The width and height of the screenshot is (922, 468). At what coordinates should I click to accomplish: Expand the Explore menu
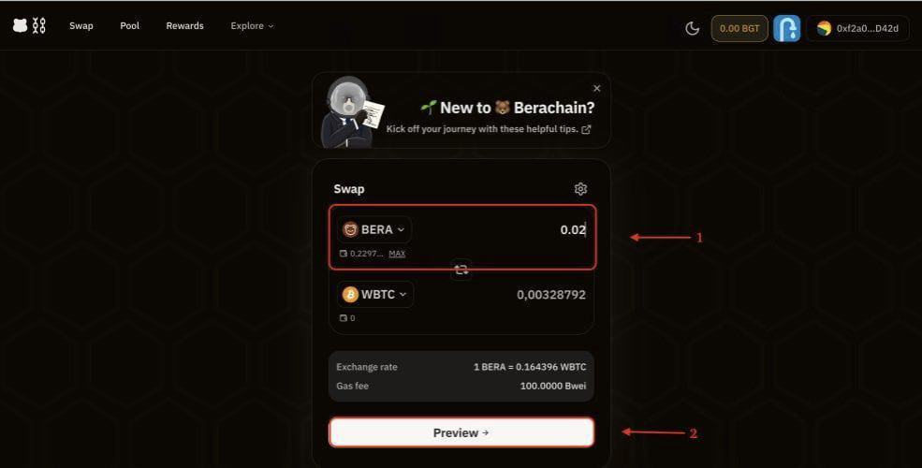pyautogui.click(x=252, y=26)
